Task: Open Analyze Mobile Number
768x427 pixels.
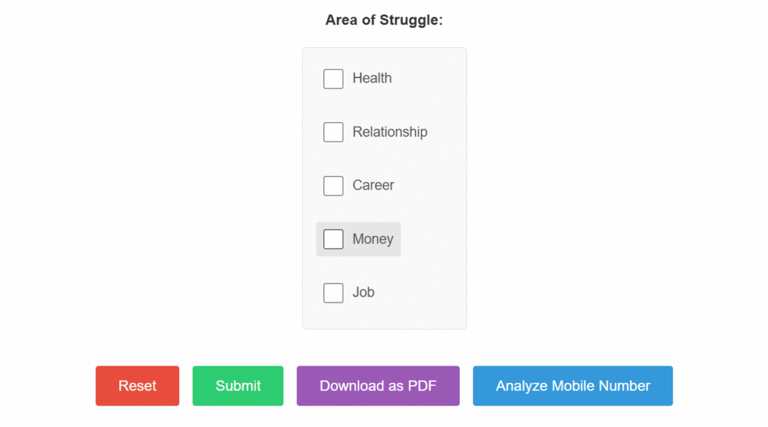Action: [x=572, y=386]
